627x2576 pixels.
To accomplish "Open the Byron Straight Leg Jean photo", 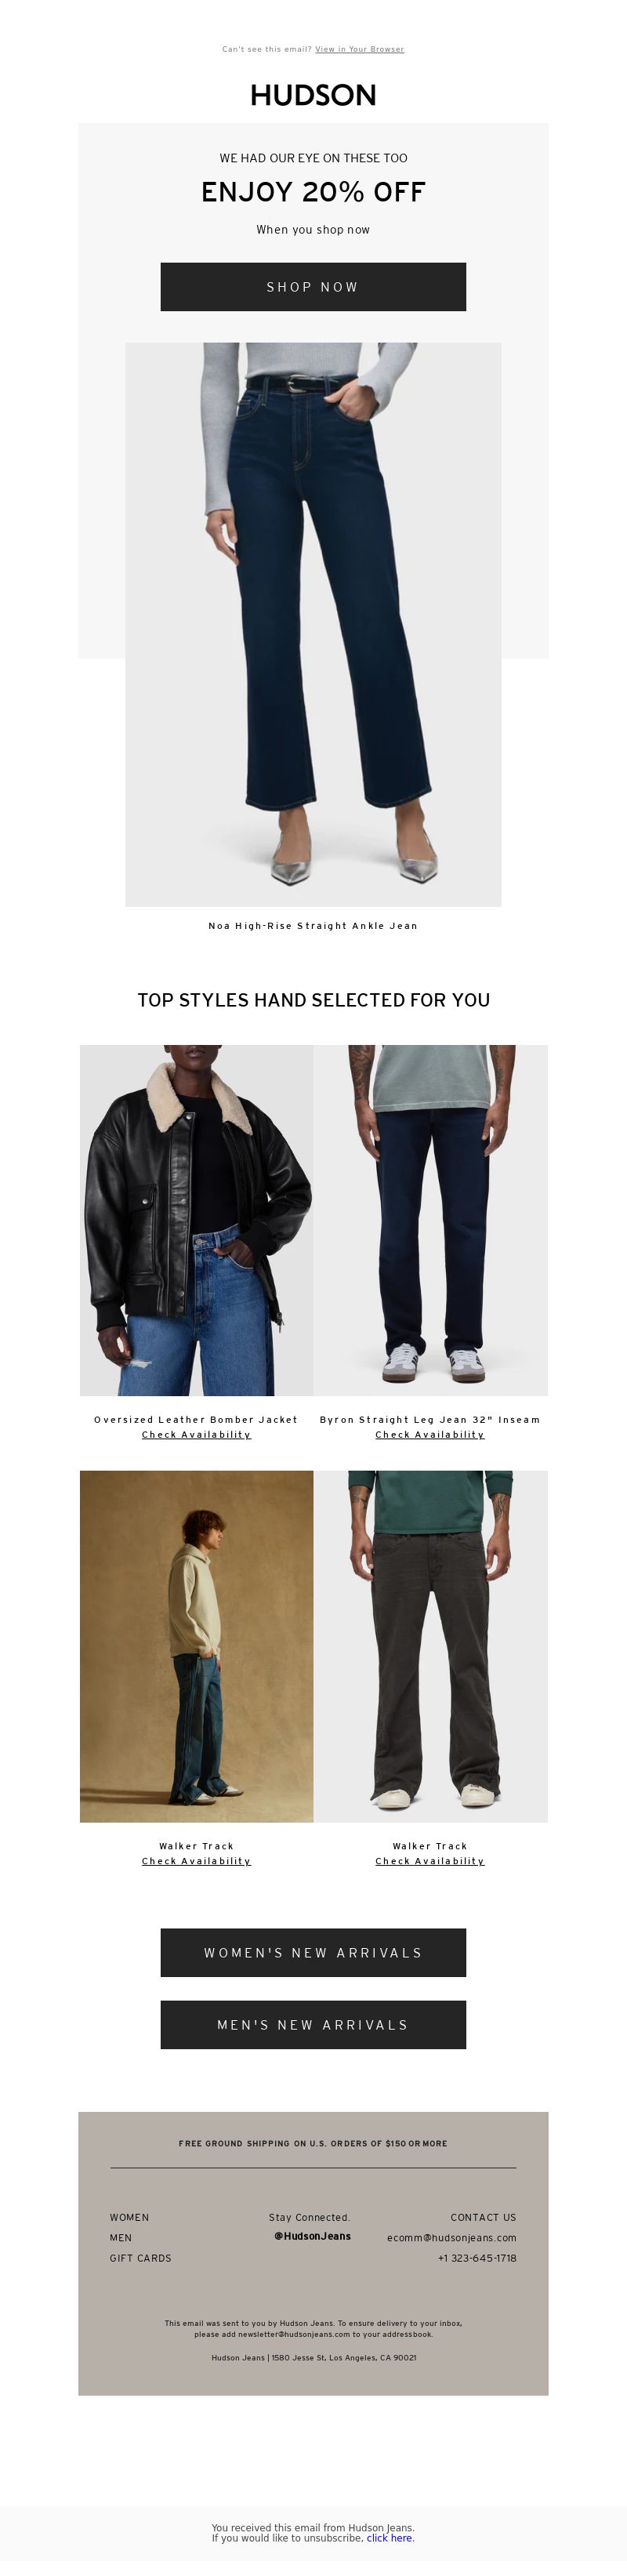I will [430, 1220].
